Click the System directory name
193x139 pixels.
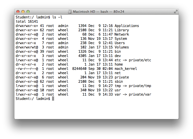point(120,39)
